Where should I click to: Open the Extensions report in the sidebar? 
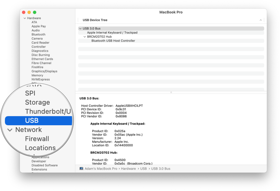click(39, 169)
